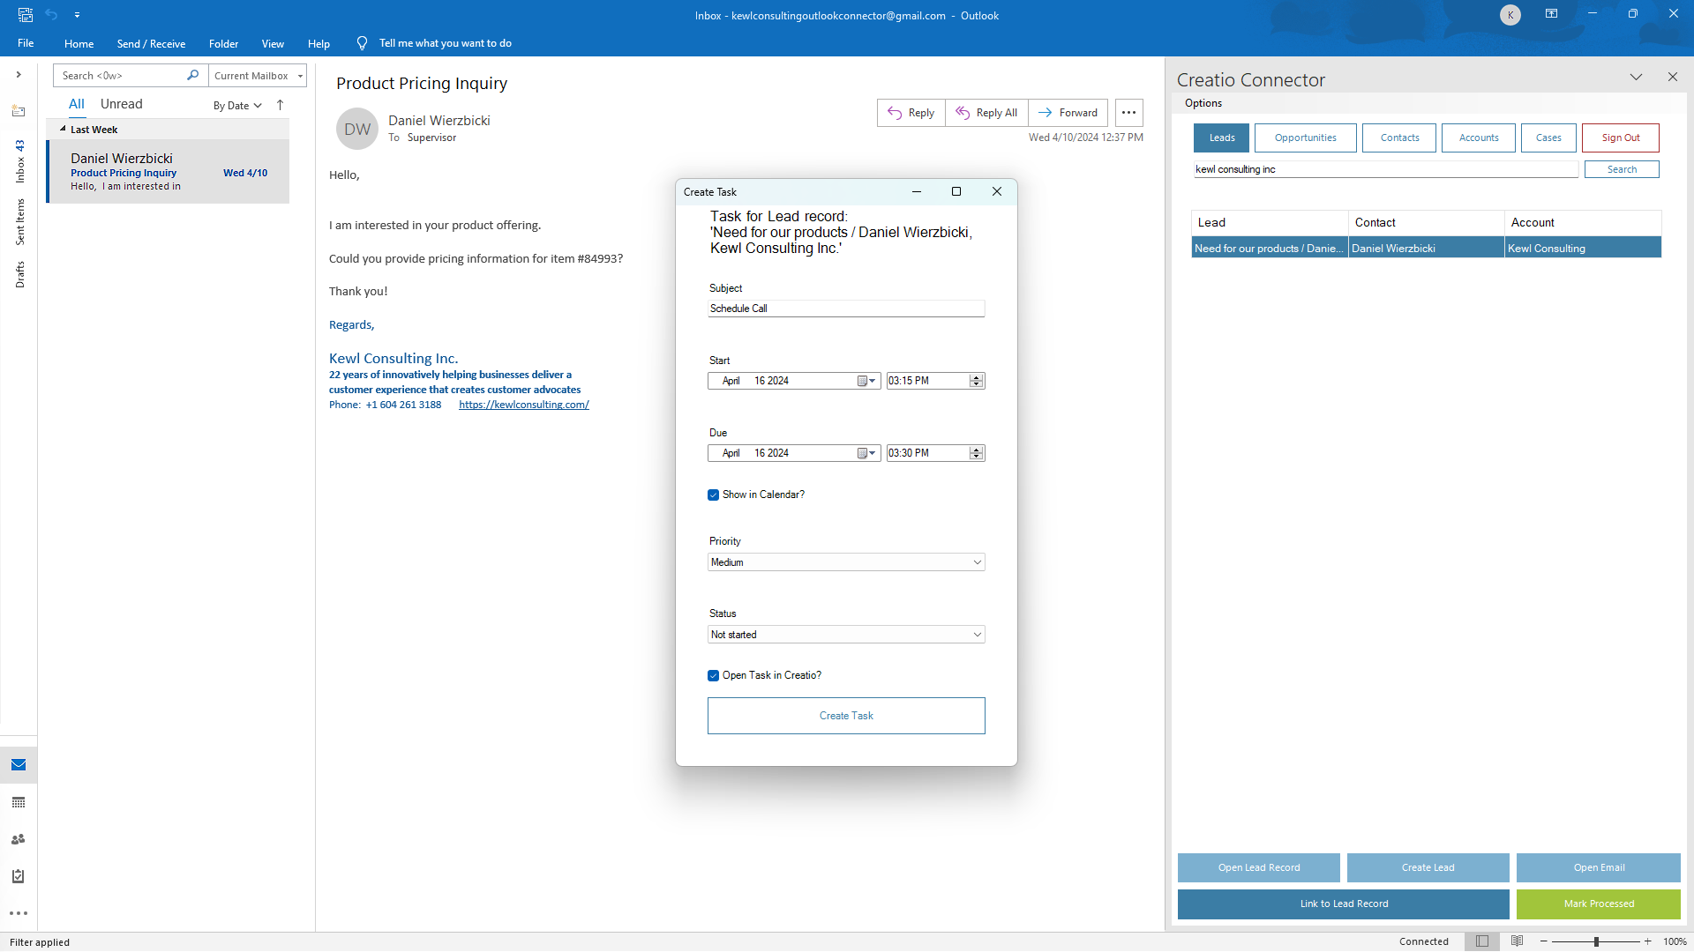Open the Tasks clipboard icon
Viewport: 1694px width, 952px height.
point(19,876)
